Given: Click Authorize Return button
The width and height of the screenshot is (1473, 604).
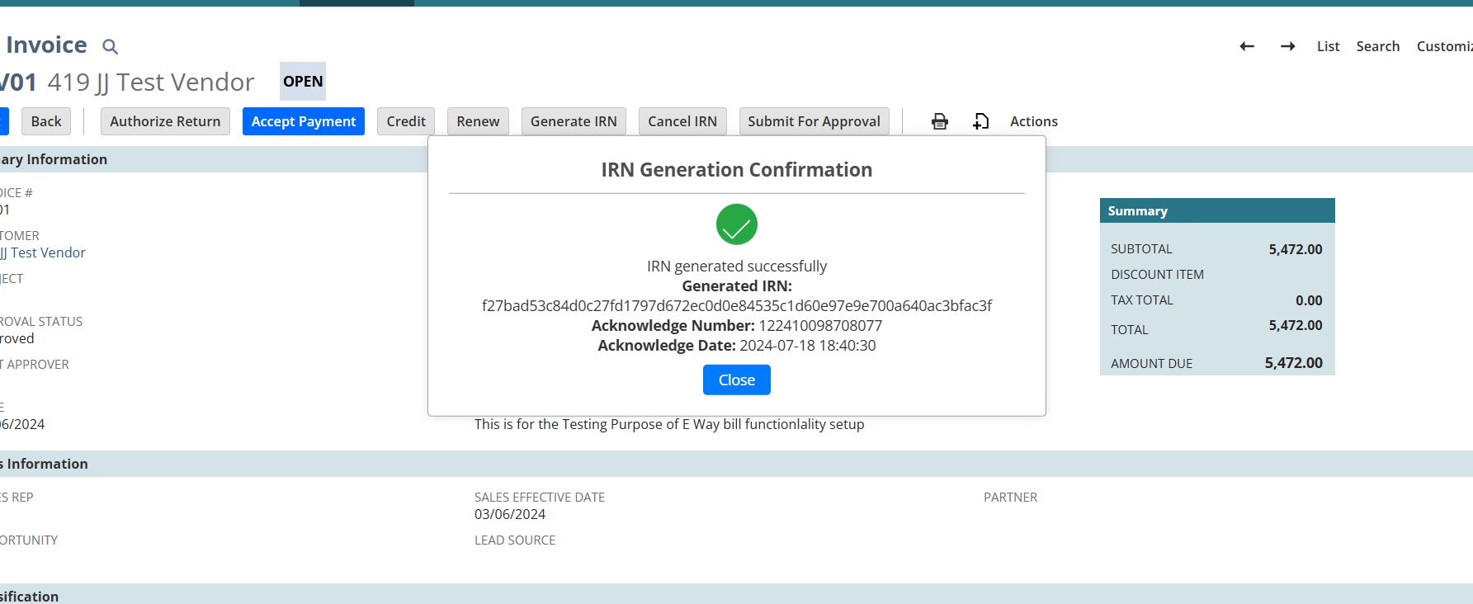Looking at the screenshot, I should coord(165,121).
